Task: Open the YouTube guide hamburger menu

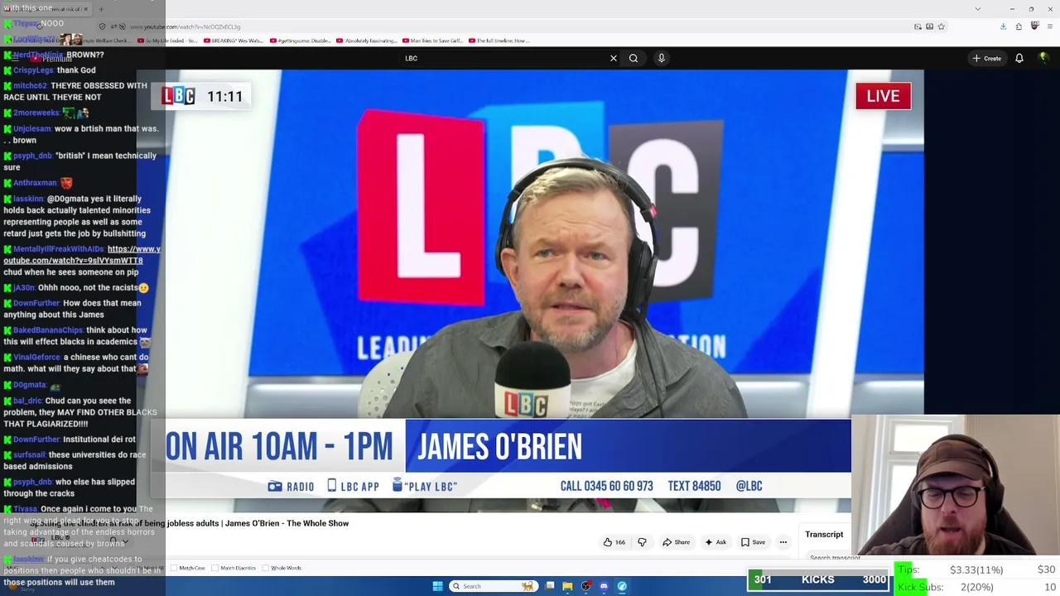Action: click(x=15, y=58)
